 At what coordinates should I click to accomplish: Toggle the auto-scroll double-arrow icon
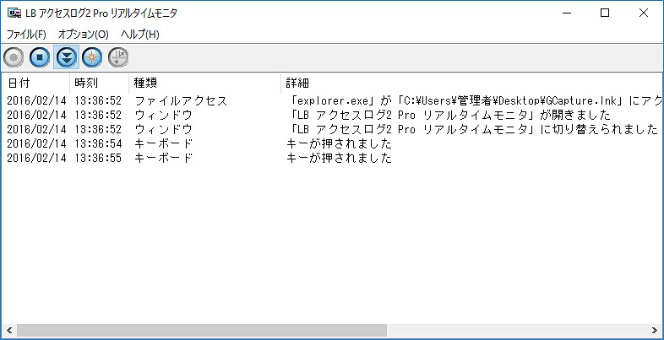(x=66, y=57)
